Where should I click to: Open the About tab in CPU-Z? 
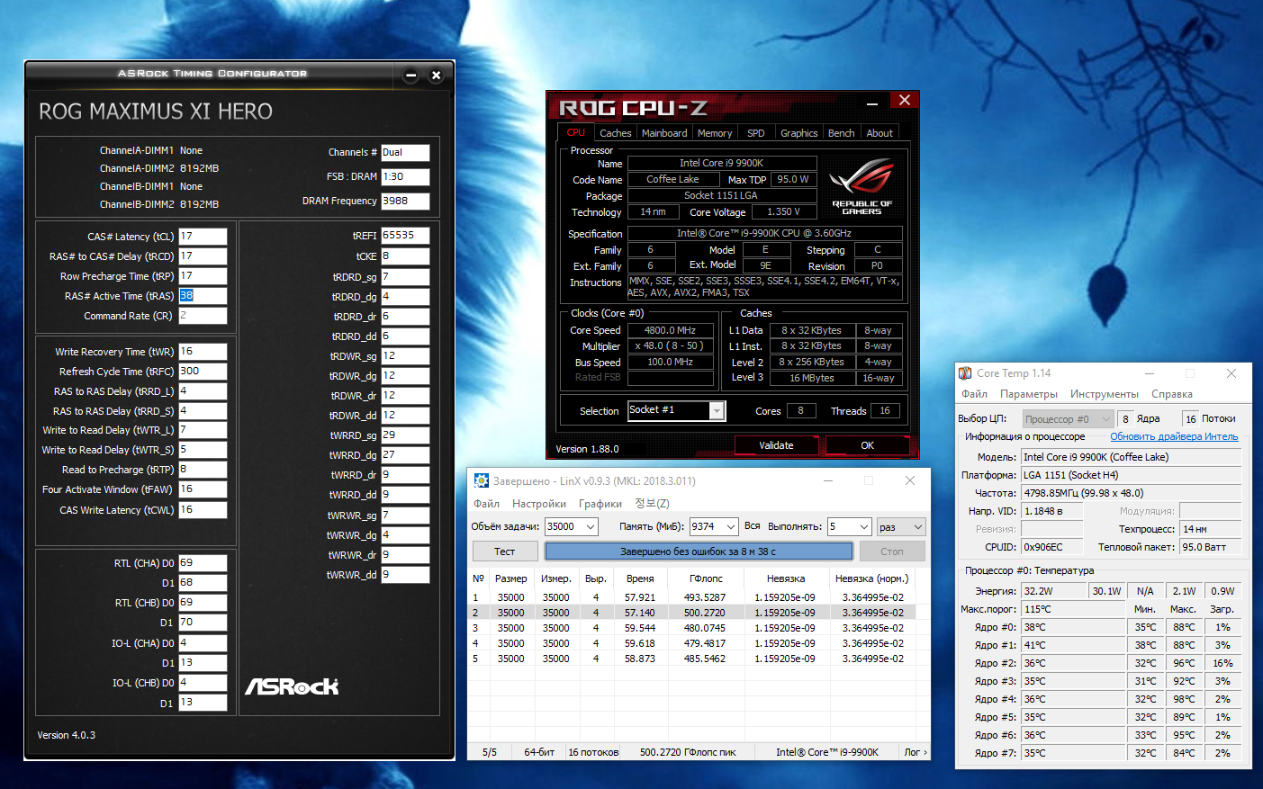880,133
